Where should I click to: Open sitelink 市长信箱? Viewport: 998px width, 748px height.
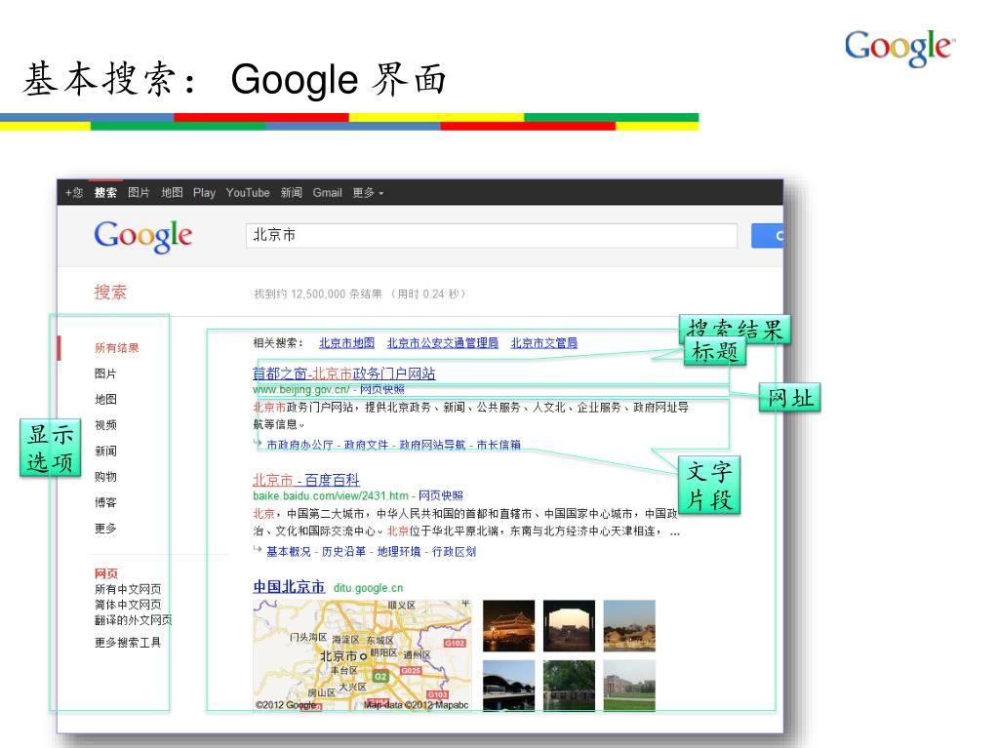(499, 445)
